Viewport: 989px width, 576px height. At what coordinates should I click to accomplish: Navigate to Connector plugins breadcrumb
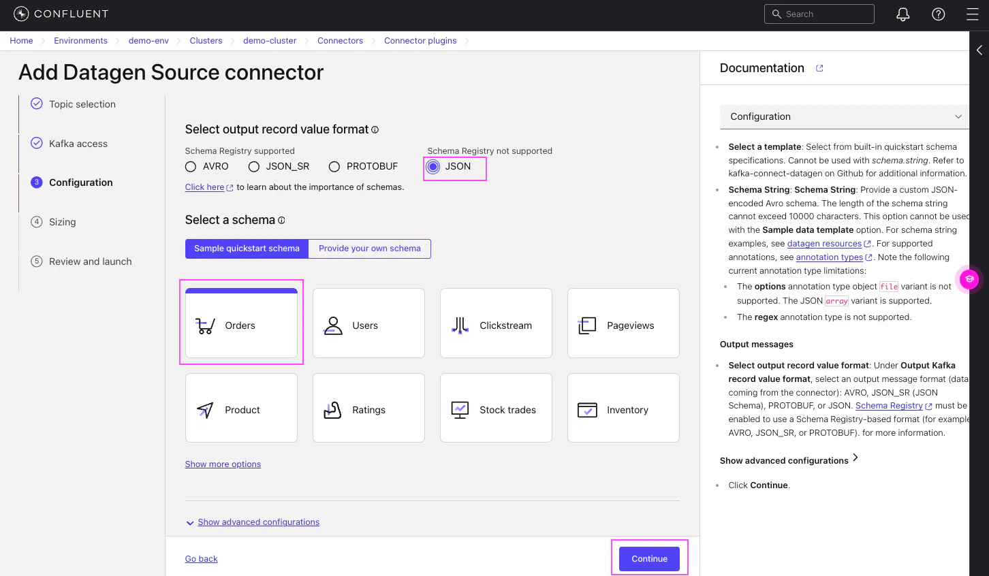click(x=420, y=41)
